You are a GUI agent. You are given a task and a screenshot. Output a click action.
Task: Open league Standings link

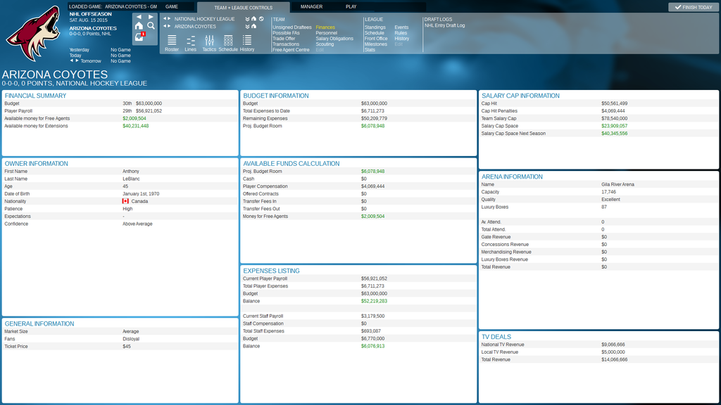tap(375, 27)
